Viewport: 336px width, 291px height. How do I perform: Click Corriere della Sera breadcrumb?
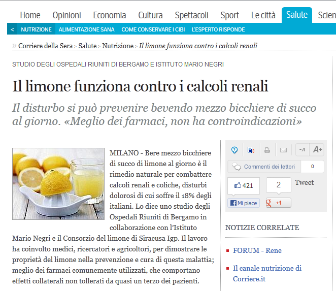coord(46,46)
